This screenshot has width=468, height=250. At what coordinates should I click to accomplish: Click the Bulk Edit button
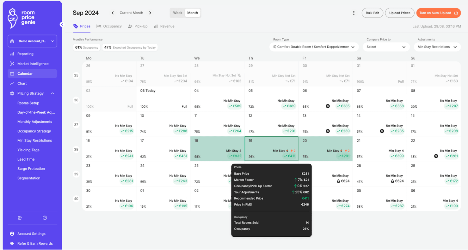pos(372,13)
